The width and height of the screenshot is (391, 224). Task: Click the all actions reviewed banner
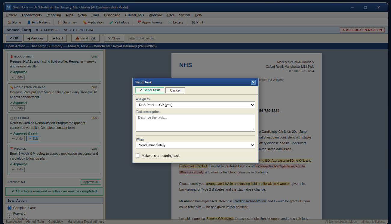pos(54,191)
